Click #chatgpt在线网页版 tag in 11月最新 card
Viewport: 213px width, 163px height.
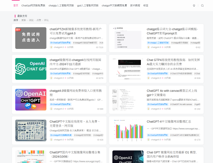(x=81, y=74)
